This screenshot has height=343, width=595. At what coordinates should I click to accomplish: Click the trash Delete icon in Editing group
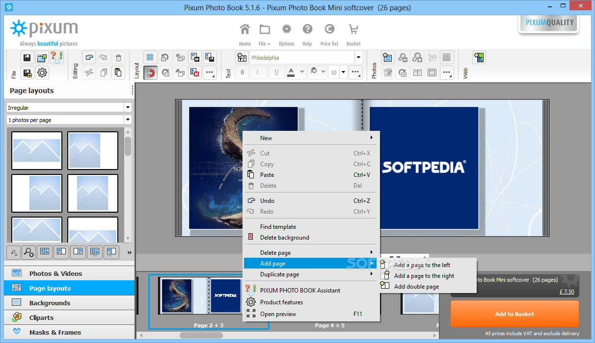[x=118, y=57]
